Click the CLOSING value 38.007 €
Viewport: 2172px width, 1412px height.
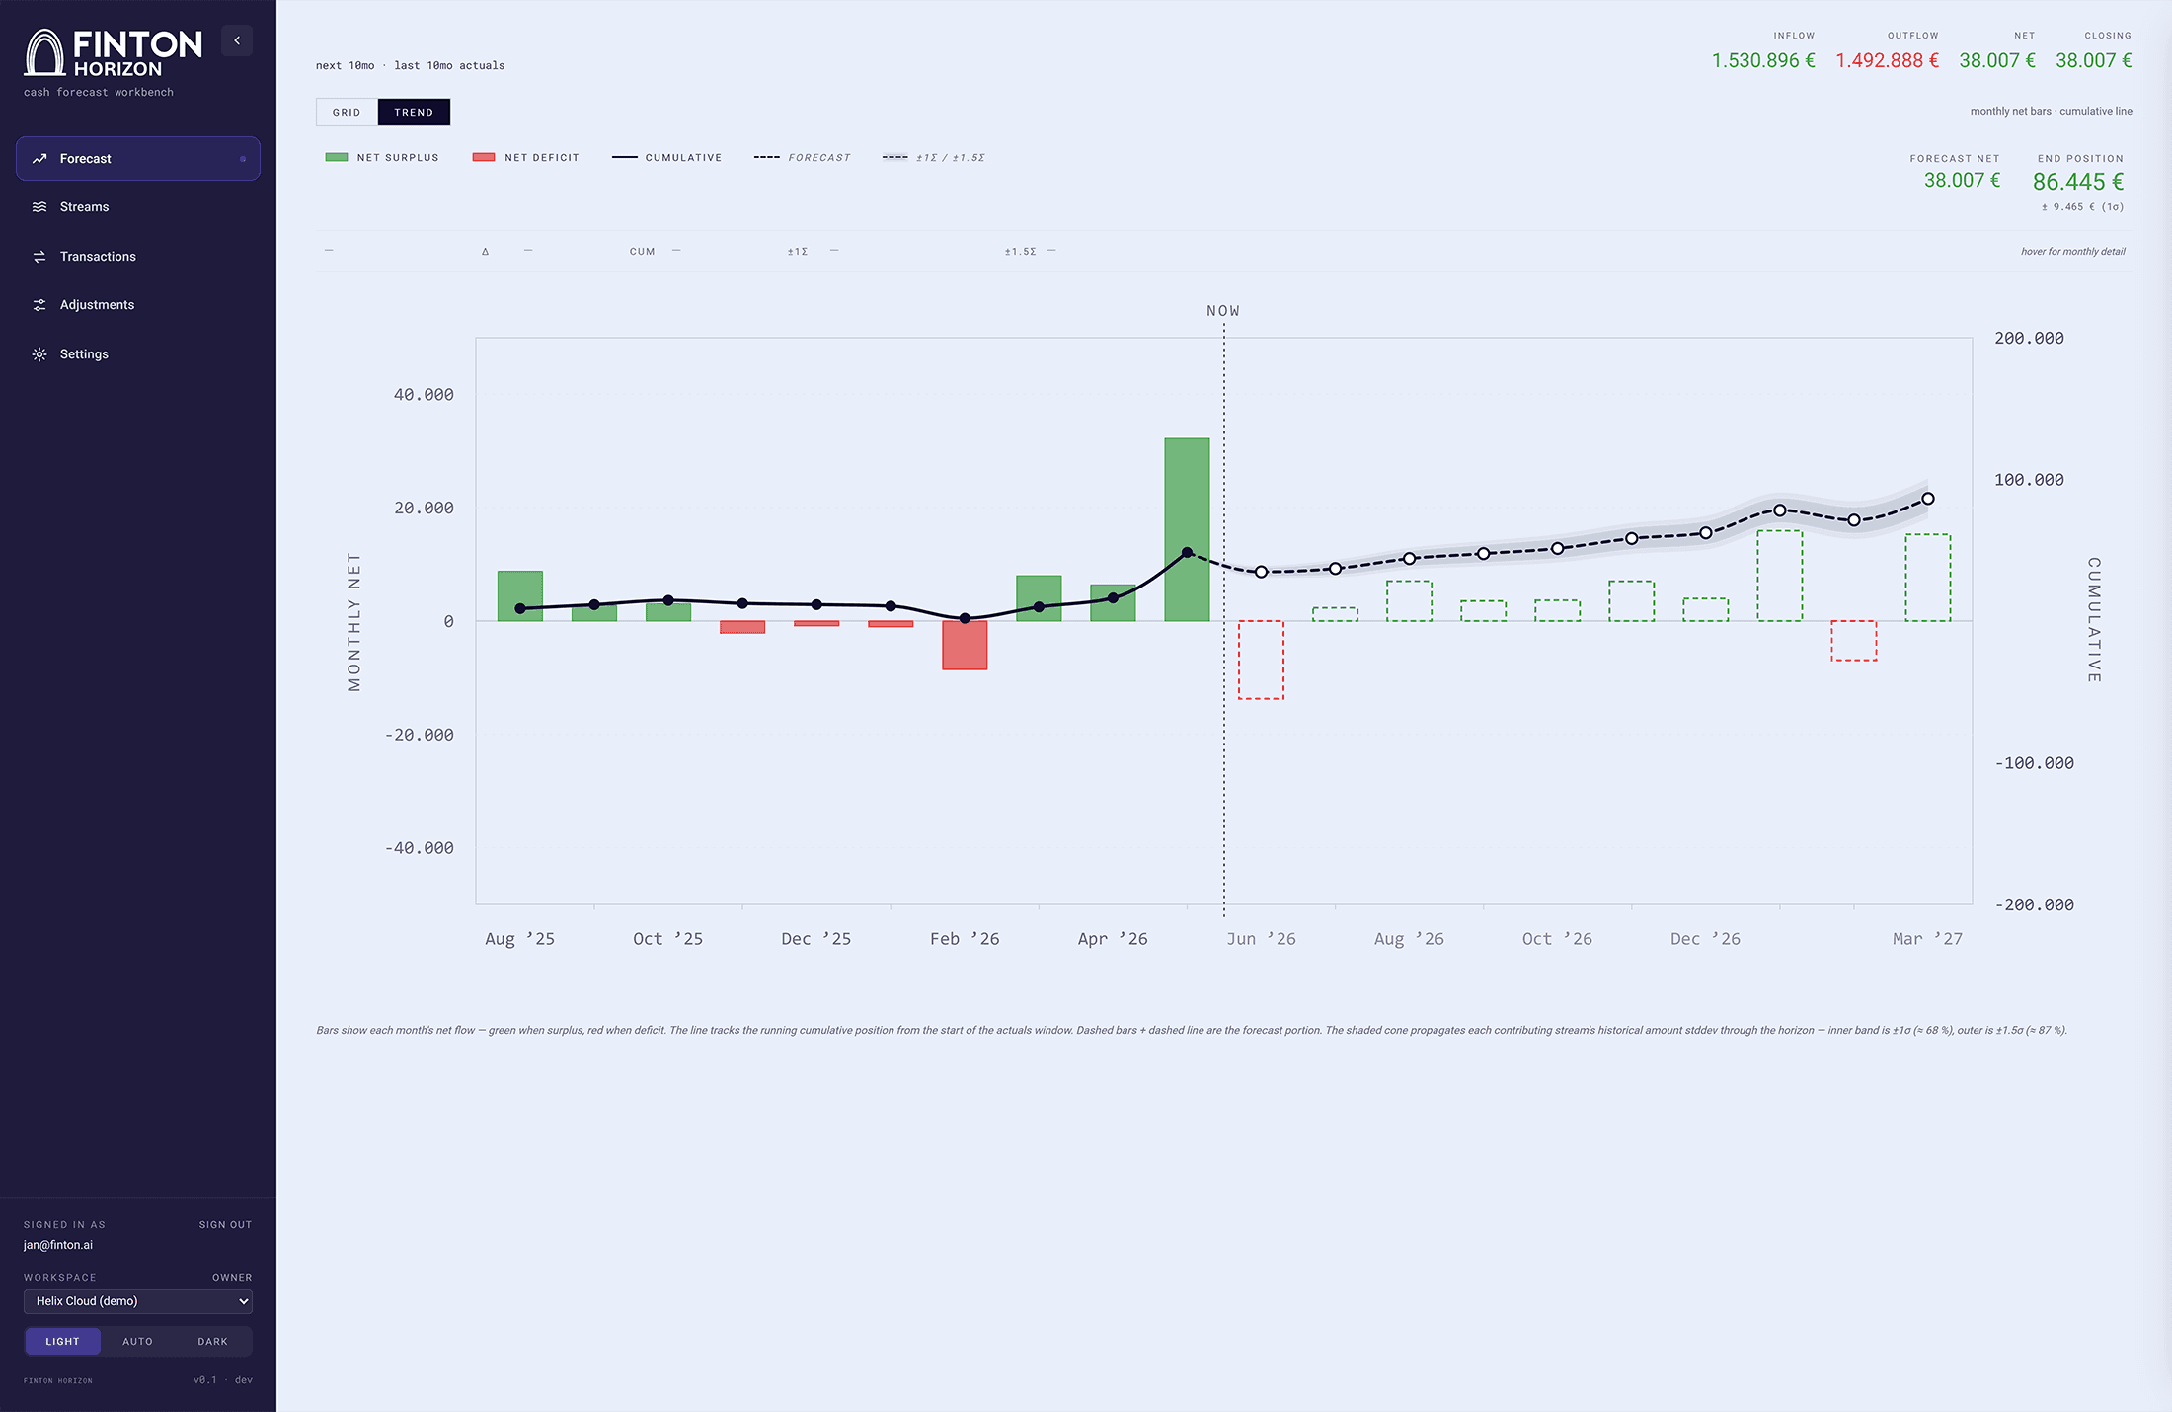pyautogui.click(x=2094, y=61)
